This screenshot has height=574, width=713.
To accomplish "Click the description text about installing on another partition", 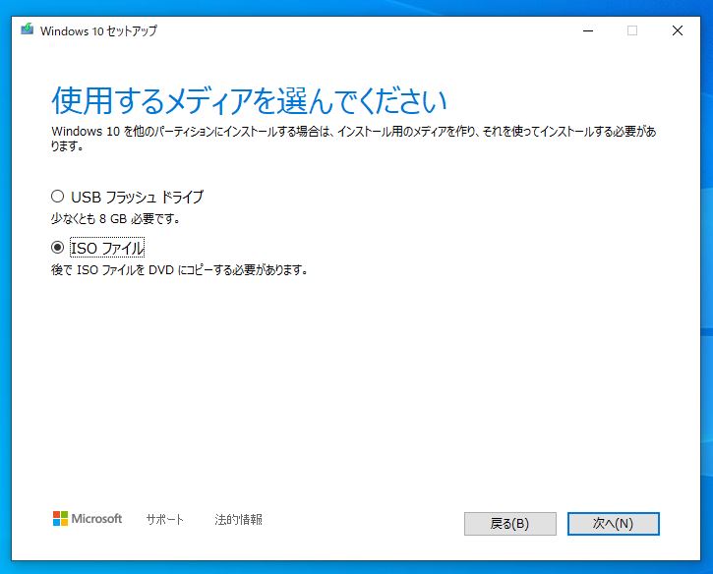I will pos(353,139).
